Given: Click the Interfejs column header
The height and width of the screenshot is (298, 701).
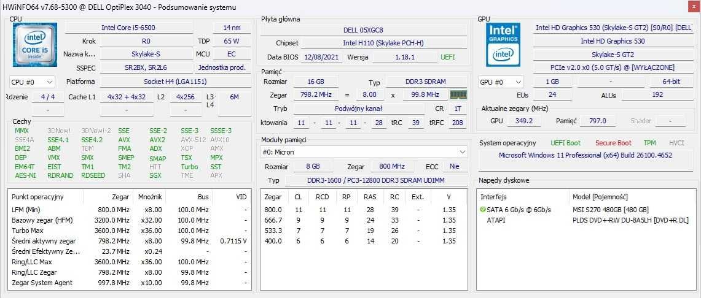Looking at the screenshot, I should [x=523, y=197].
